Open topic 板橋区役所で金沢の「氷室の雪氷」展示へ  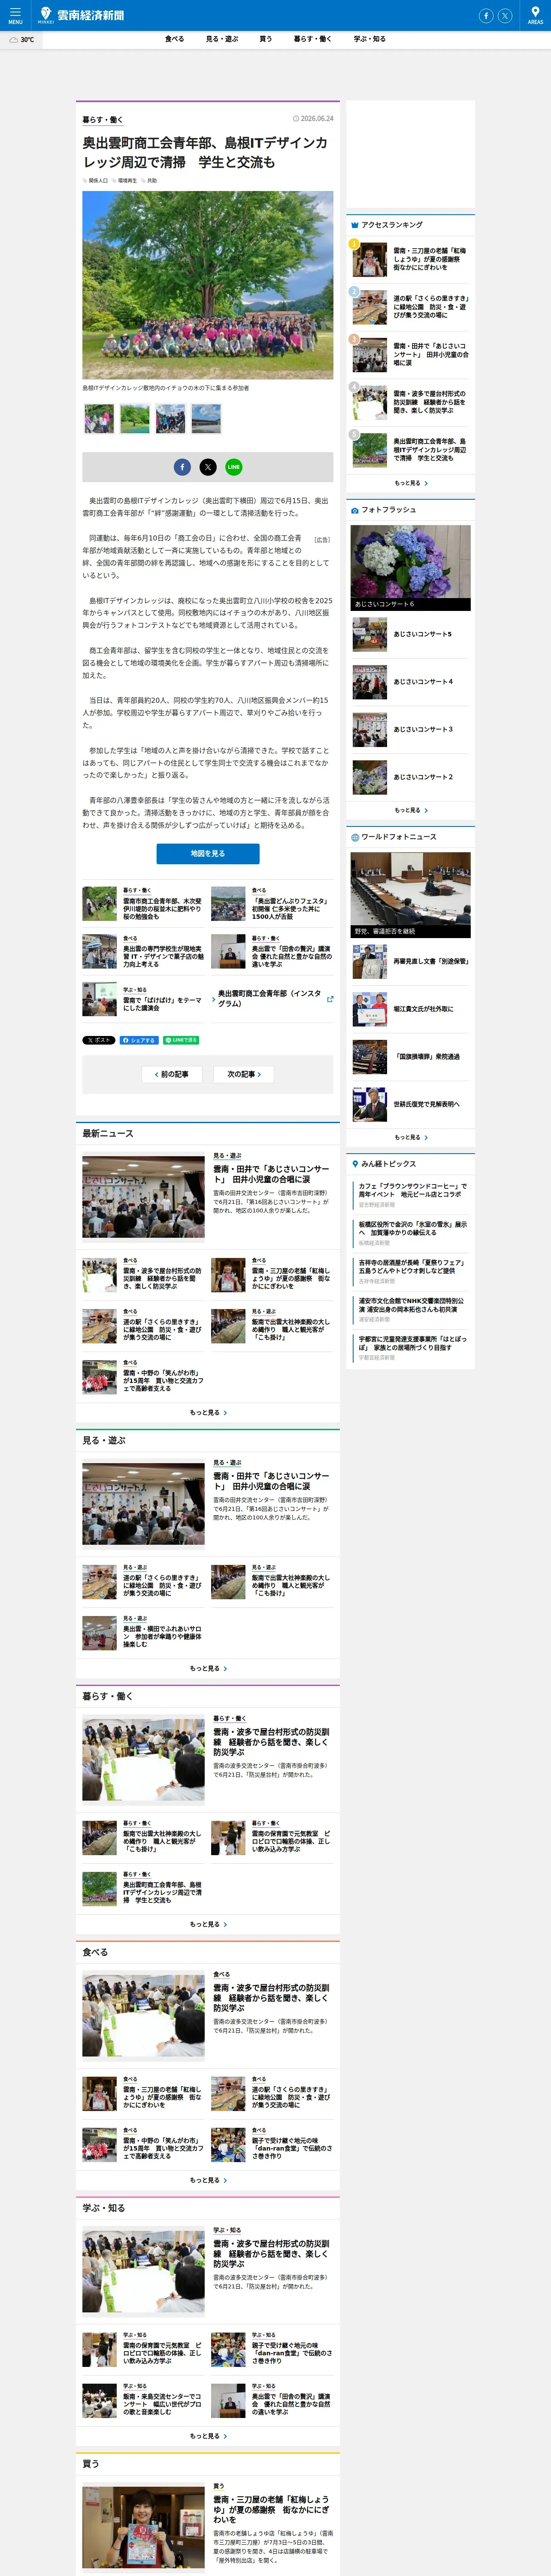coord(412,1229)
